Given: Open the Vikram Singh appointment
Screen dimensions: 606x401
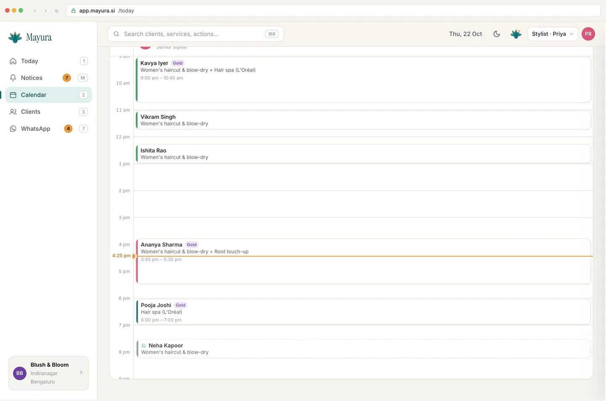Looking at the screenshot, I should pos(363,120).
